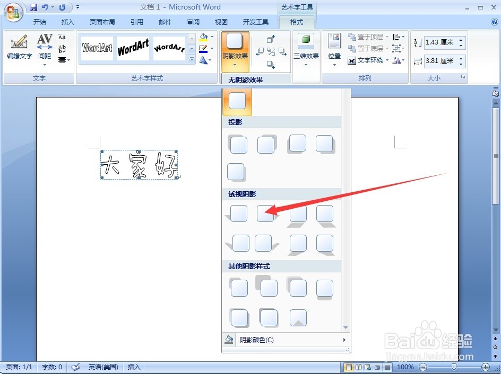The width and height of the screenshot is (501, 374).
Task: Click the 英语(美国) language indicator
Action: click(x=103, y=367)
